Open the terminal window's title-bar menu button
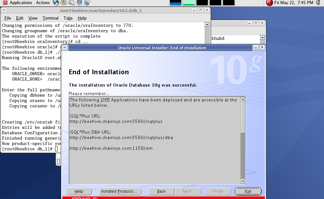 click(4, 10)
